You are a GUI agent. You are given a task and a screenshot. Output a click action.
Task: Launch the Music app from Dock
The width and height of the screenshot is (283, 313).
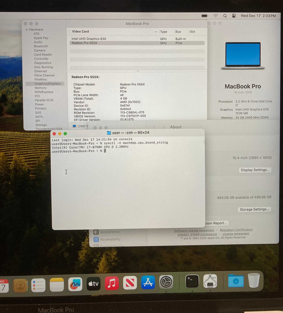(x=112, y=283)
